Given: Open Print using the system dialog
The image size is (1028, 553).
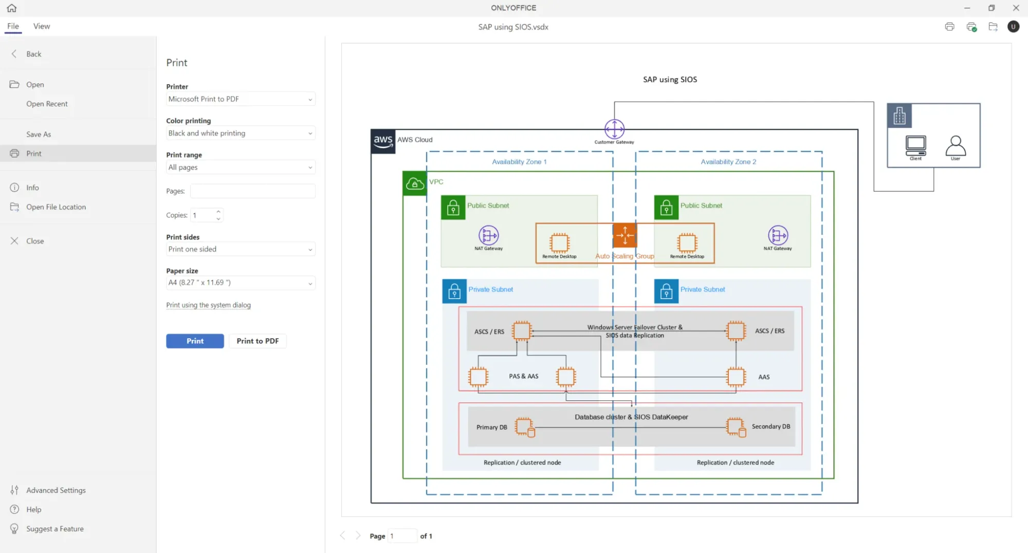Looking at the screenshot, I should (208, 305).
